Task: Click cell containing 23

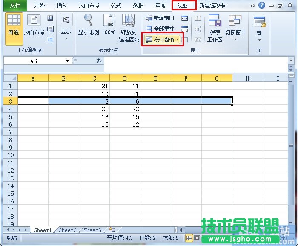Action: (x=125, y=109)
